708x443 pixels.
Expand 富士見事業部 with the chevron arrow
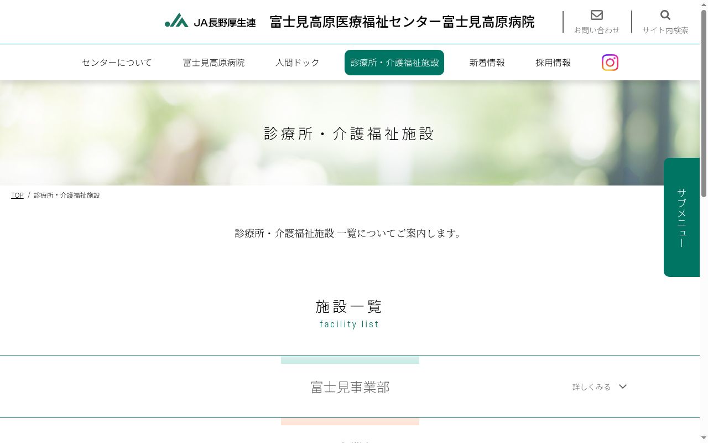(623, 387)
